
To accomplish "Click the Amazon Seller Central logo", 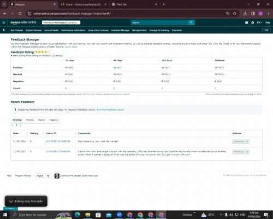I will 23,22.
